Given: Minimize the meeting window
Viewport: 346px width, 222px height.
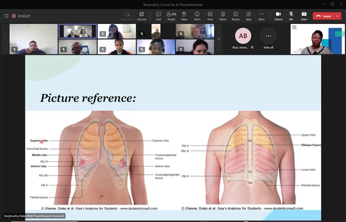Looking at the screenshot, I should [x=323, y=5].
